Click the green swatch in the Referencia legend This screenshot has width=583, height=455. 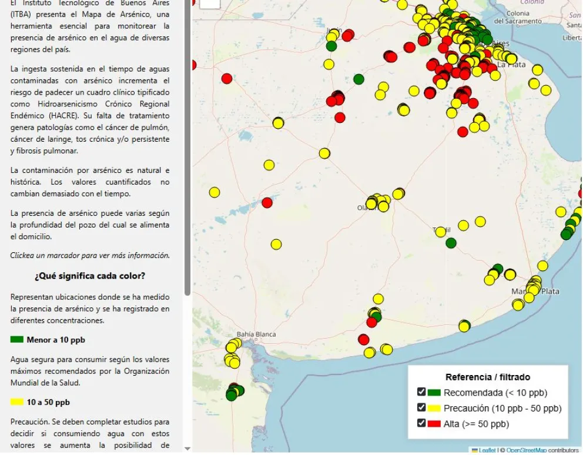pos(434,393)
